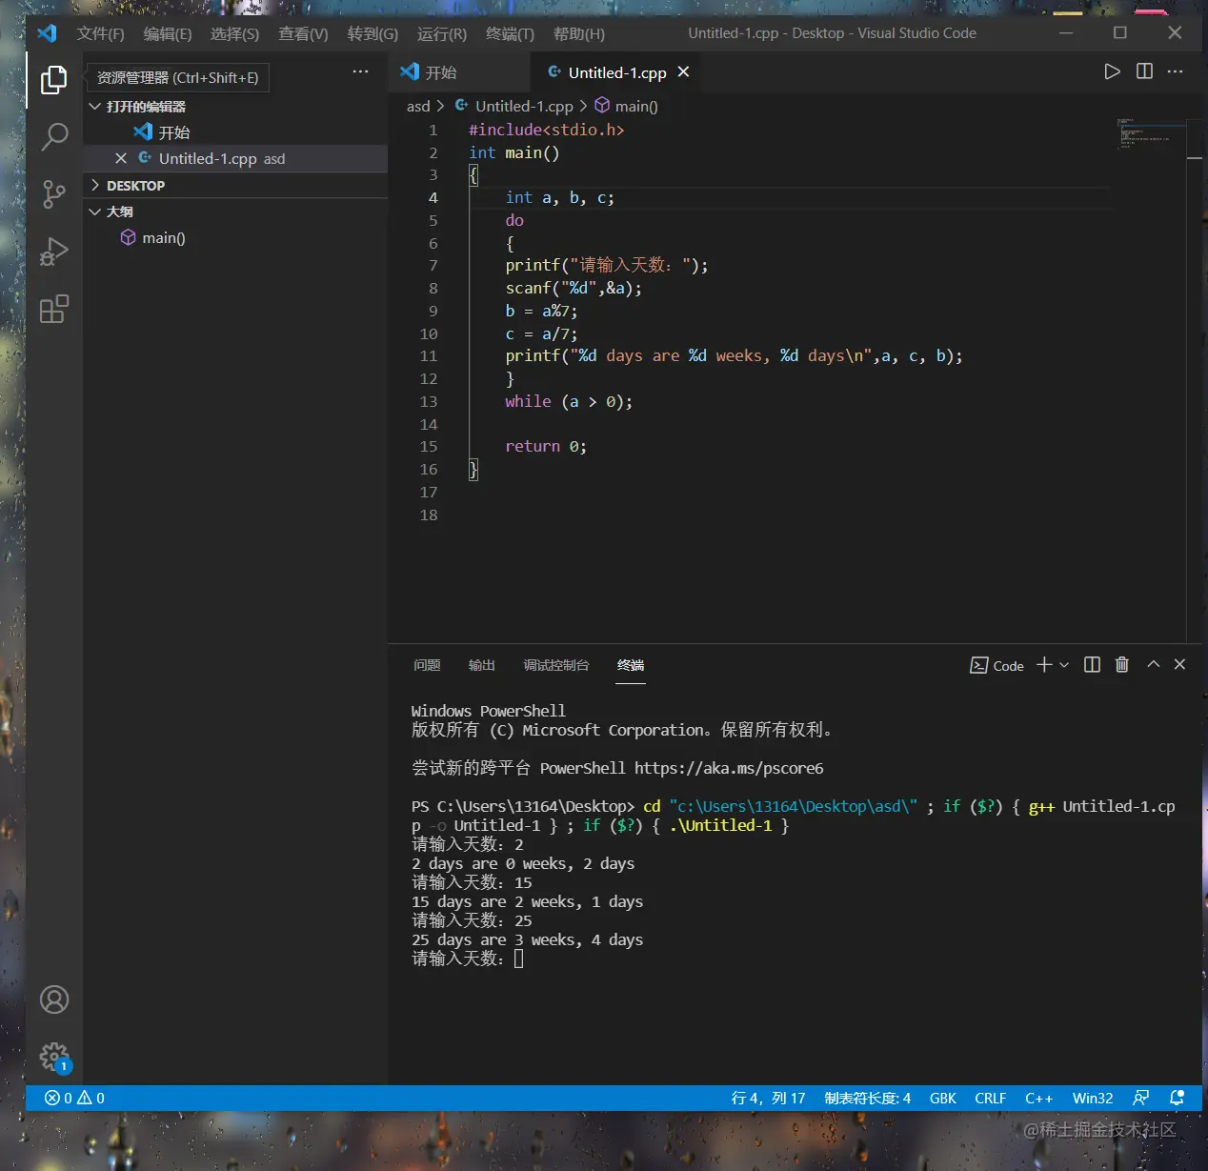
Task: Show errors and warnings in status bar
Action: tap(74, 1099)
